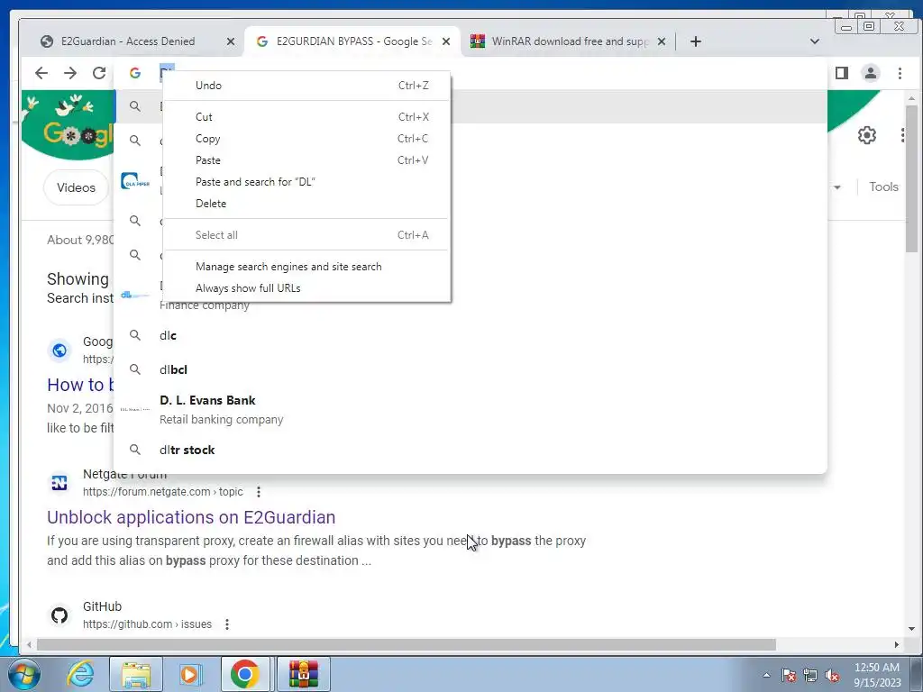
Task: Launch Internet Explorer from taskbar
Action: 80,674
